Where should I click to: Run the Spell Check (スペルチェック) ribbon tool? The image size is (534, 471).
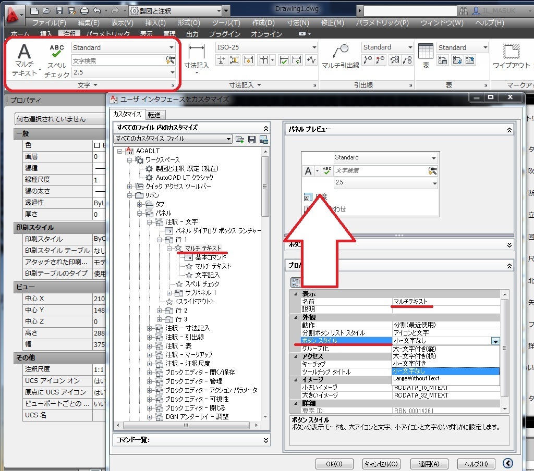[x=56, y=60]
